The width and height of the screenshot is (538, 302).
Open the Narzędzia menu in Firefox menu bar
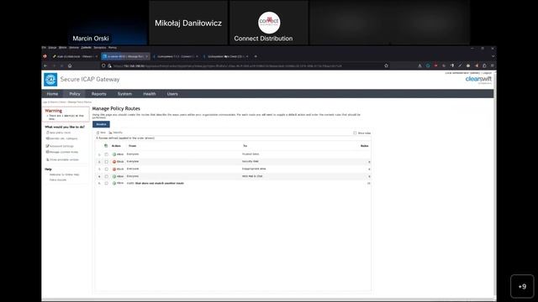pos(100,48)
